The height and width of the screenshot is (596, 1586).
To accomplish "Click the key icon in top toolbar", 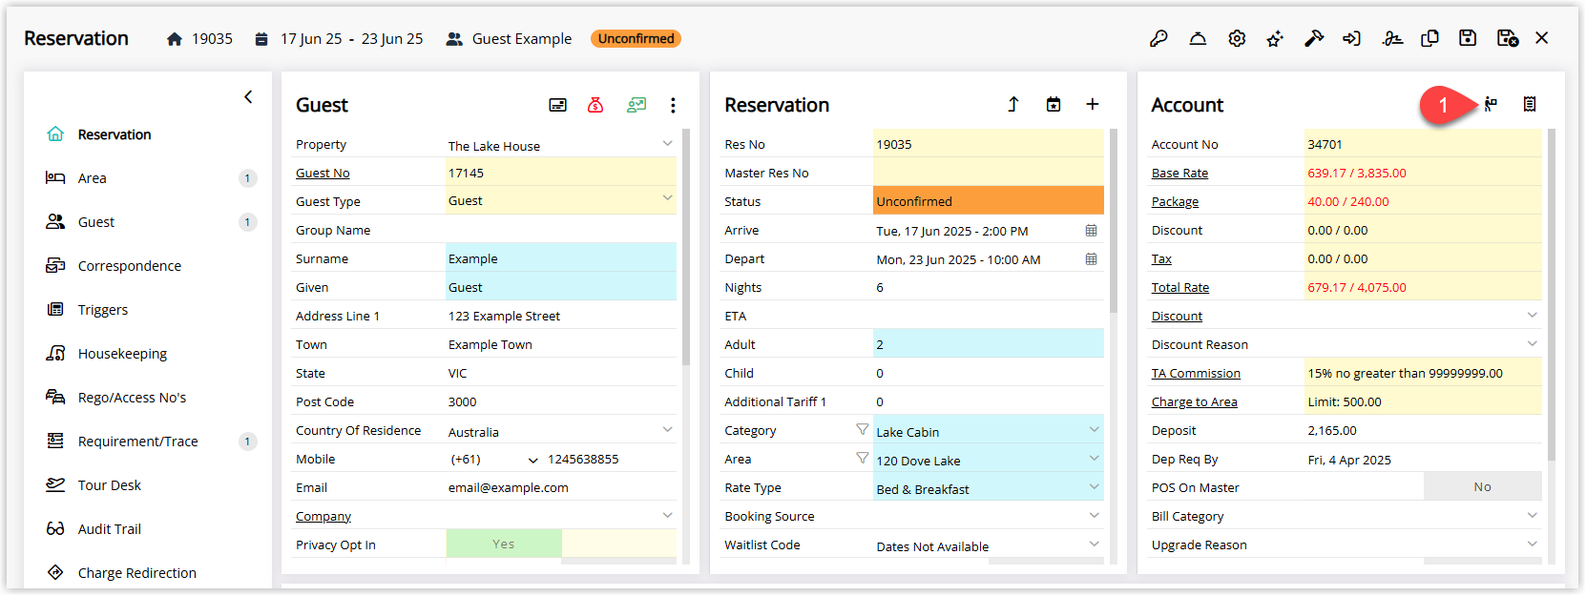I will pos(1158,38).
